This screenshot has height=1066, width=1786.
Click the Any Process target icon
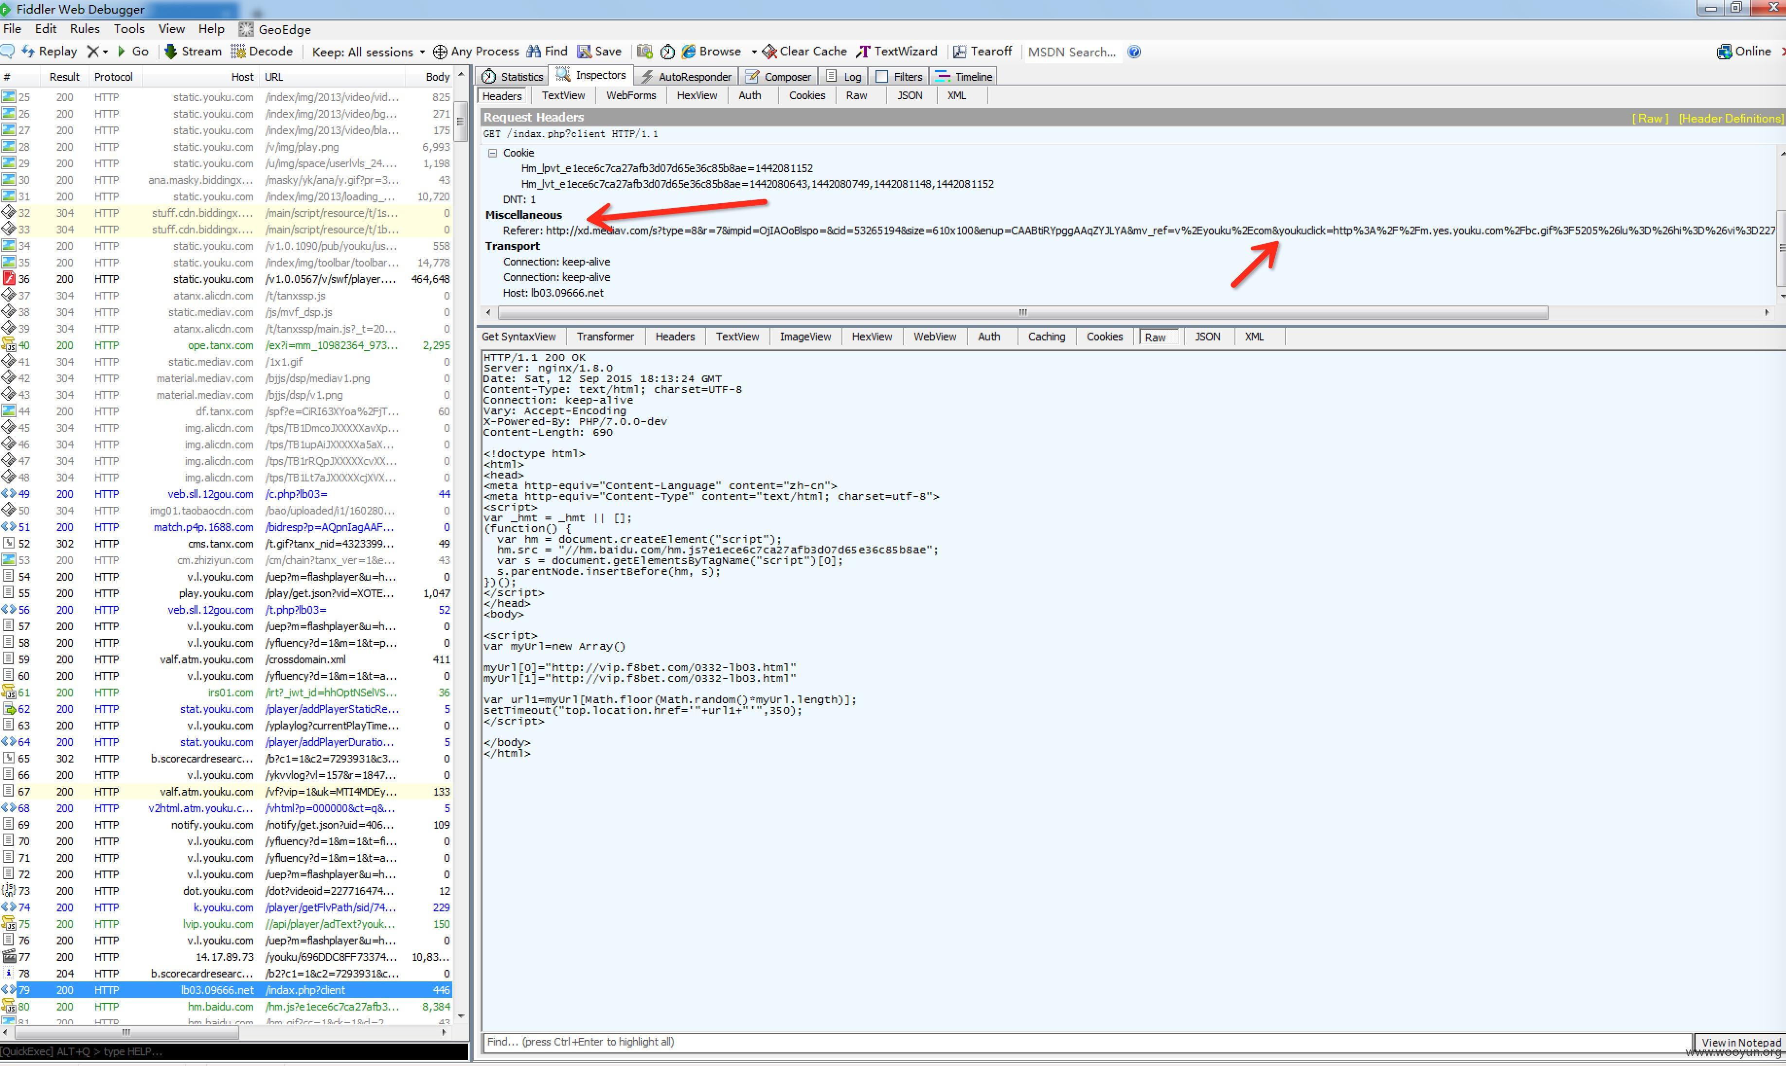[440, 52]
